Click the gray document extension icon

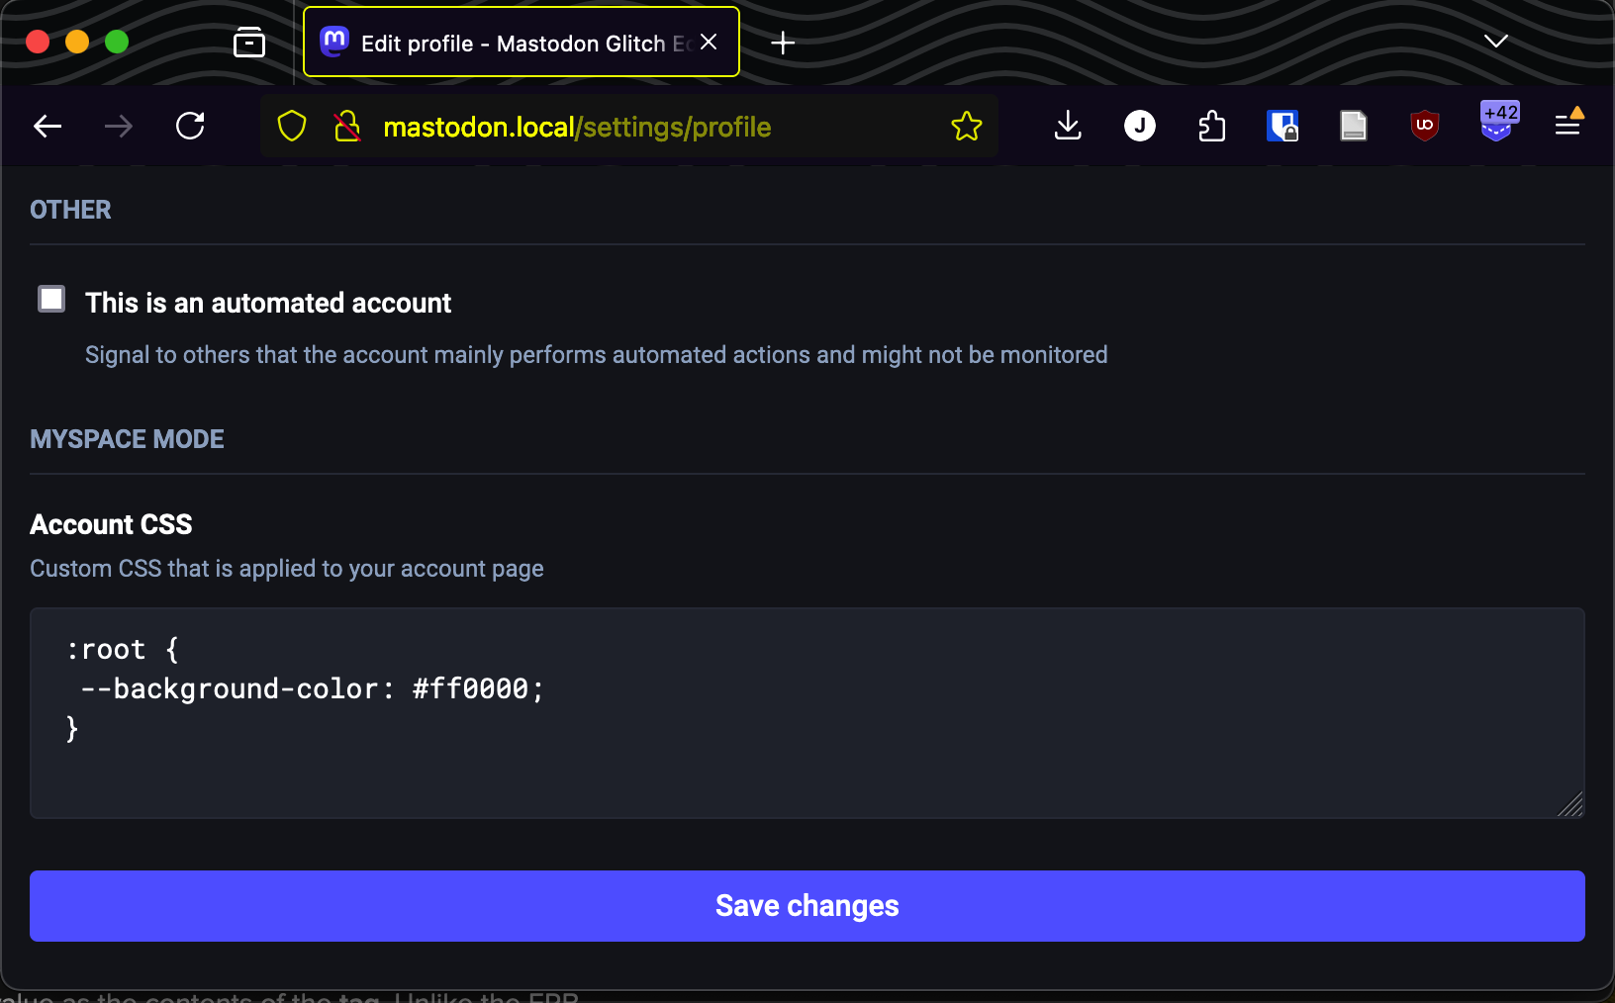1354,126
